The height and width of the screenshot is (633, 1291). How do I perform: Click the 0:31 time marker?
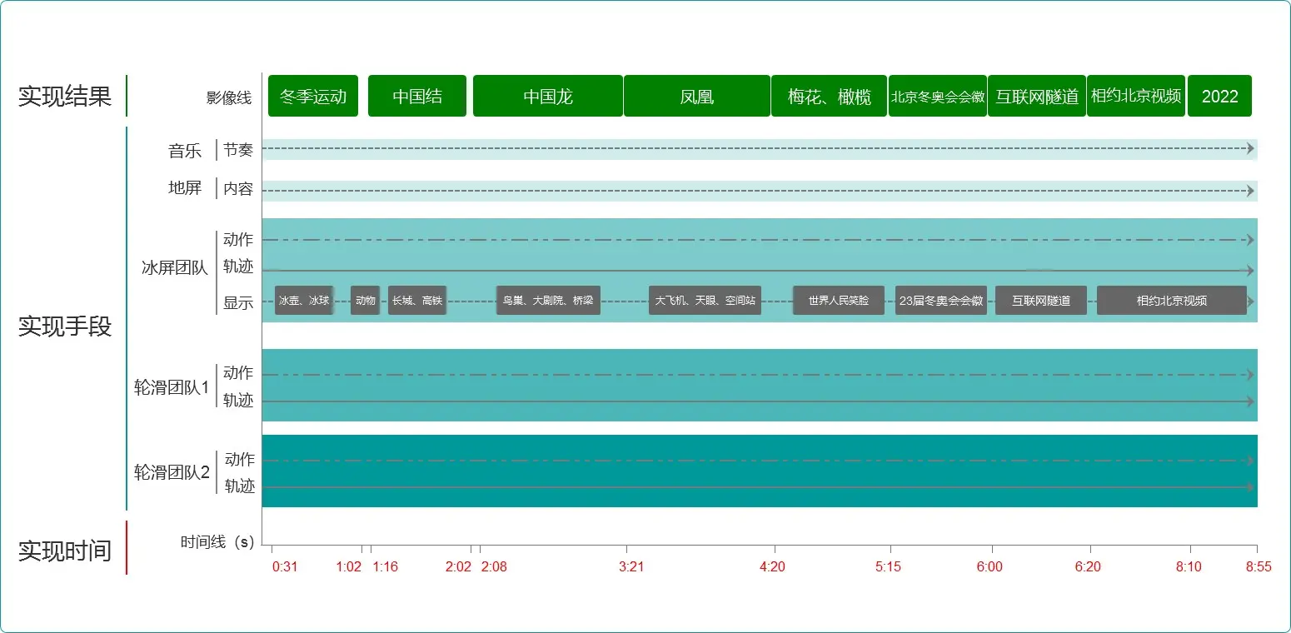tap(285, 566)
